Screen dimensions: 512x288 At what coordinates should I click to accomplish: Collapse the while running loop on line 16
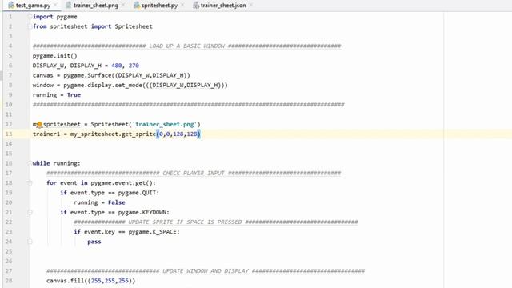(x=30, y=163)
